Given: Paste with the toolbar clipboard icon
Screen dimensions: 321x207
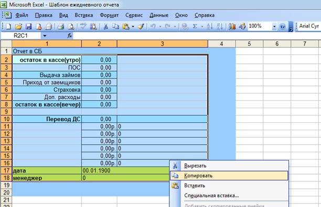Looking at the screenshot, I should pyautogui.click(x=126, y=27).
